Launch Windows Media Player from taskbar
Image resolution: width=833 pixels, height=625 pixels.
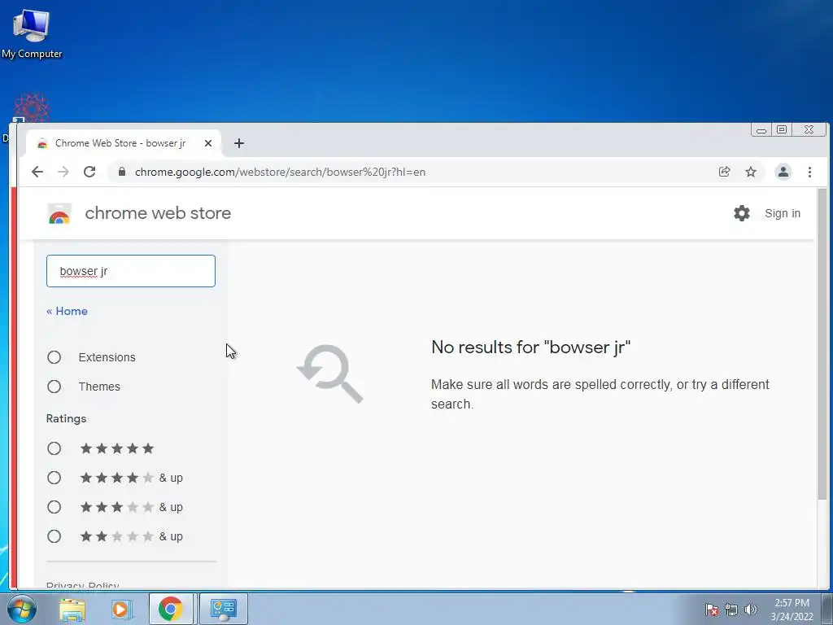(x=120, y=609)
